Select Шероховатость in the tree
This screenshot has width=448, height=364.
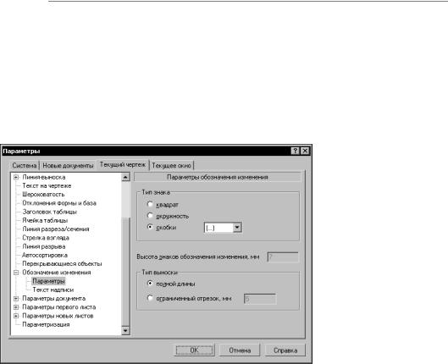[x=43, y=195]
